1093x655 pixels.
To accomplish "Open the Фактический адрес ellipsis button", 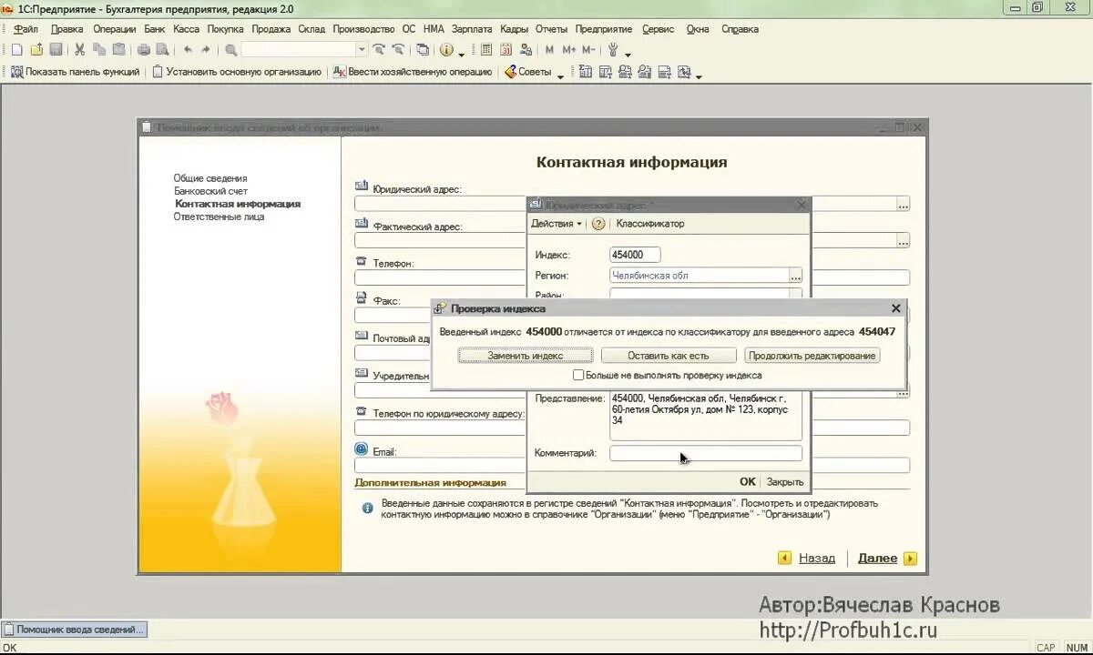I will tap(903, 241).
